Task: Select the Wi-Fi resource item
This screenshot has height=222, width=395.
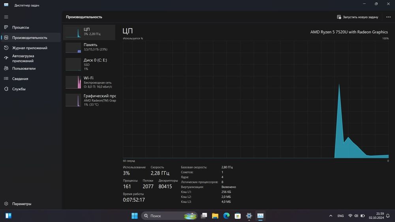Action: coord(89,82)
